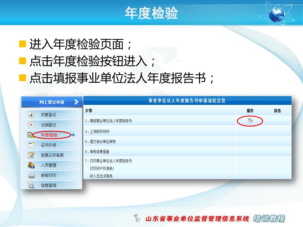Select 年度检验 in the sidebar

[49, 135]
